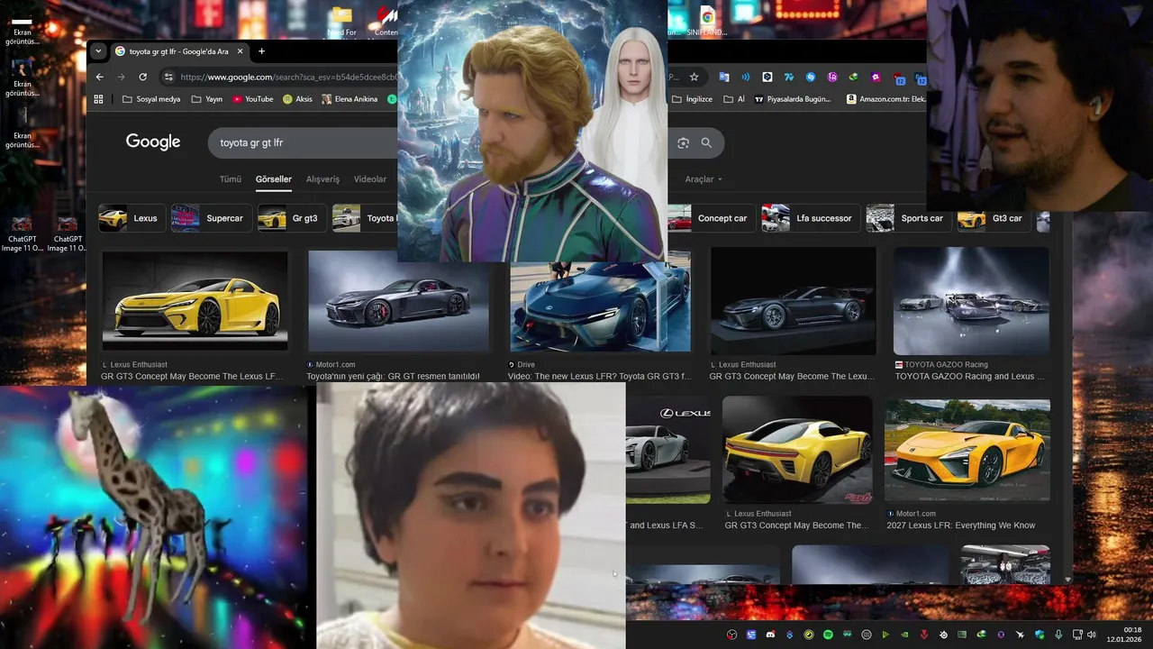Viewport: 1153px width, 649px height.
Task: Click the Chrome address bar URL
Action: 288,78
